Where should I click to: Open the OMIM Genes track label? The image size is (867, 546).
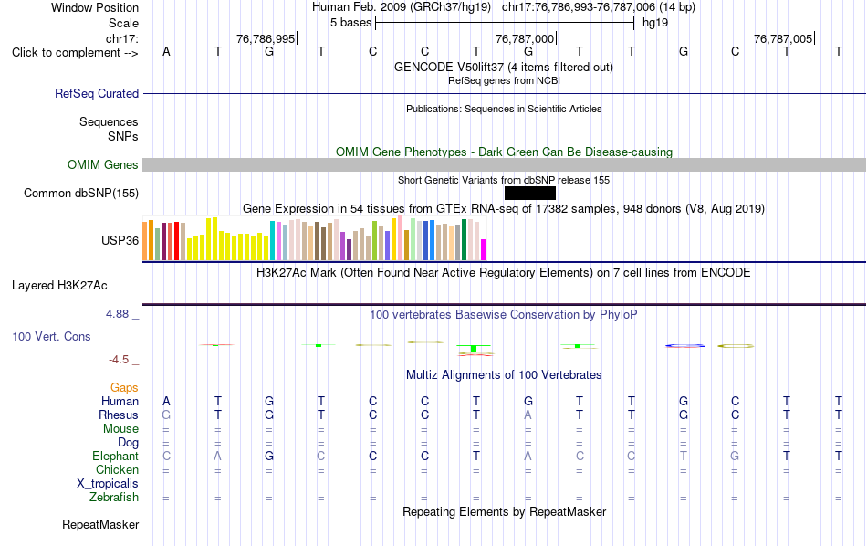coord(103,165)
